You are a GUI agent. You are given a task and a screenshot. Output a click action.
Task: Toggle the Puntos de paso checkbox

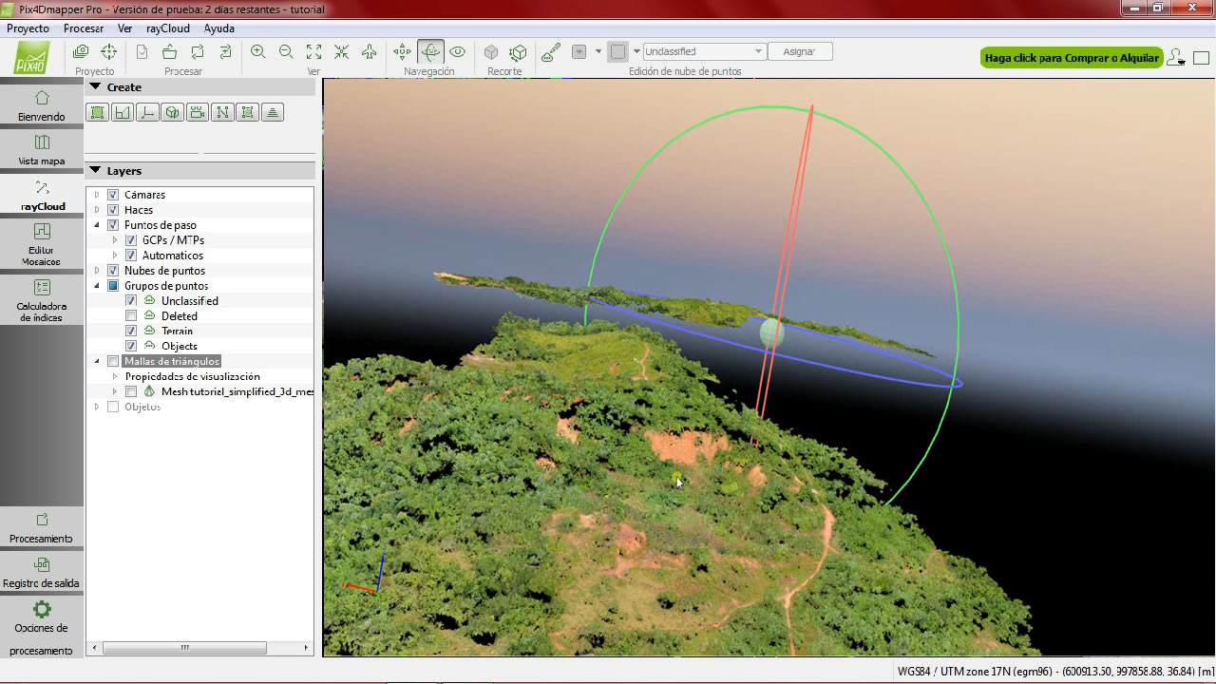(113, 225)
